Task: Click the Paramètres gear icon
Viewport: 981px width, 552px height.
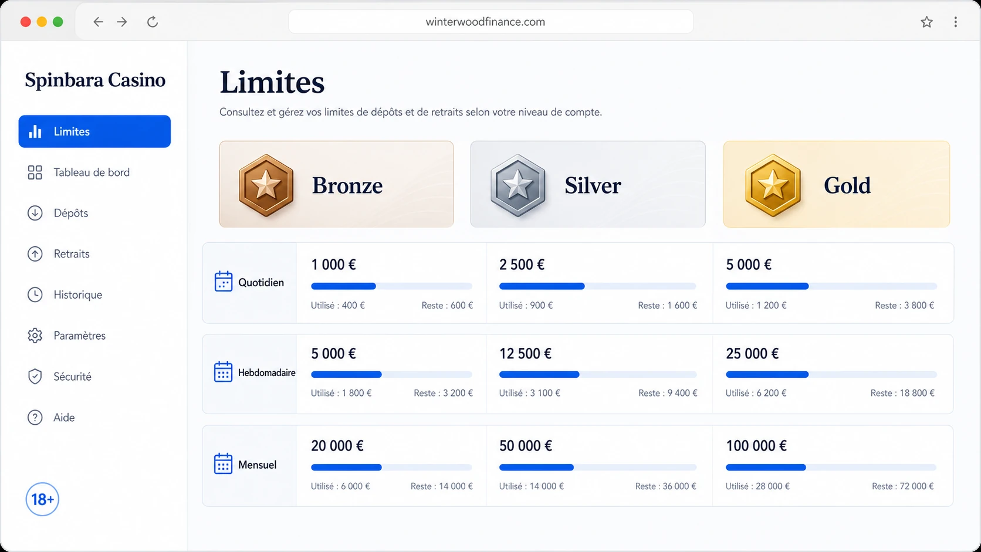Action: coord(35,336)
